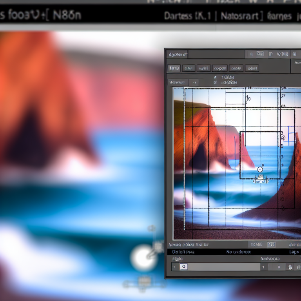Image resolution: width=301 pixels, height=301 pixels.
Task: Open the 'Dartess [K.1' item in the top bar
Action: pyautogui.click(x=188, y=16)
